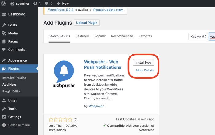
Task: Click the Pages icon in sidebar
Action: coord(4,41)
